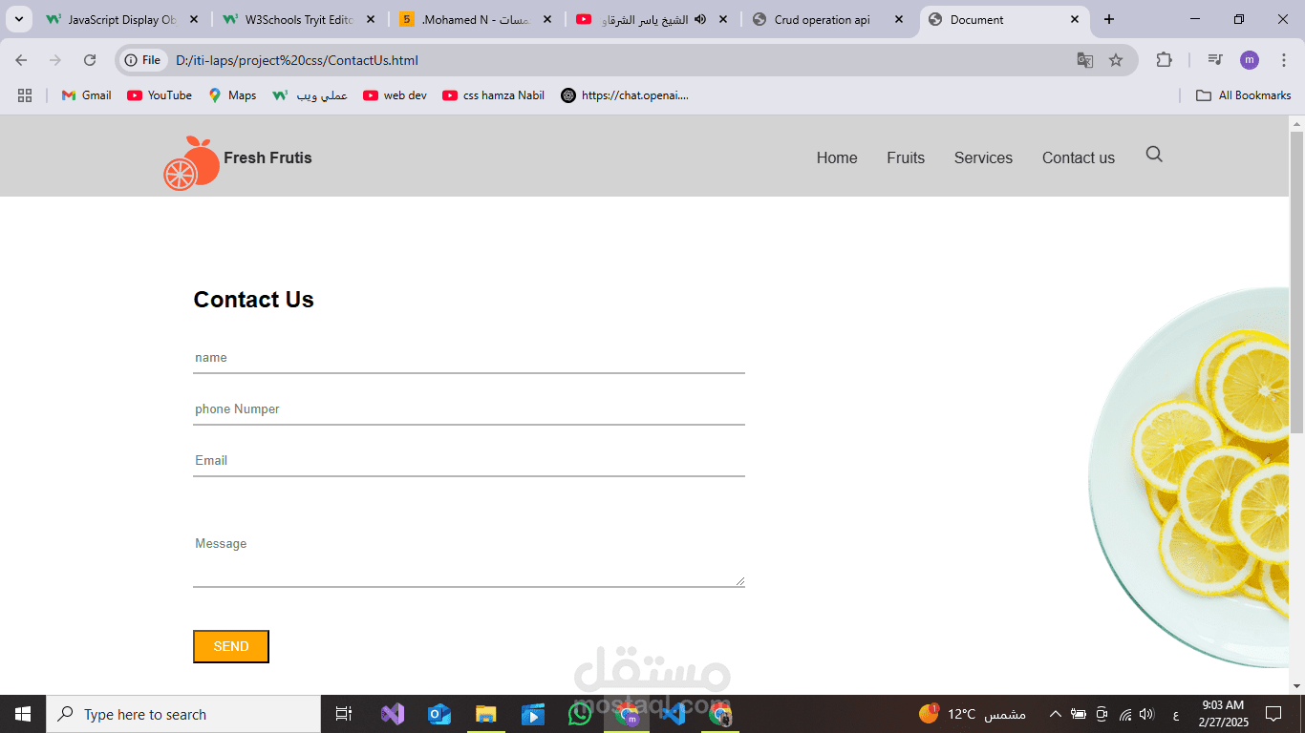Screen dimensions: 1305x733
Task: Show hidden system tray icons
Action: pos(1055,714)
